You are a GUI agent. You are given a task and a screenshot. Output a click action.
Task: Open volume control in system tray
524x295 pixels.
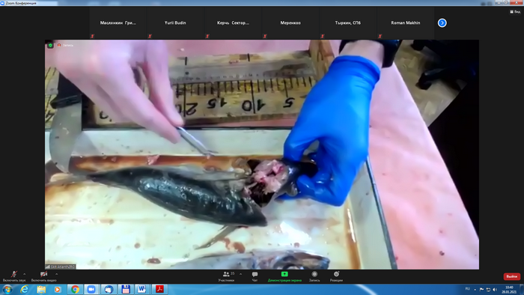tap(495, 289)
